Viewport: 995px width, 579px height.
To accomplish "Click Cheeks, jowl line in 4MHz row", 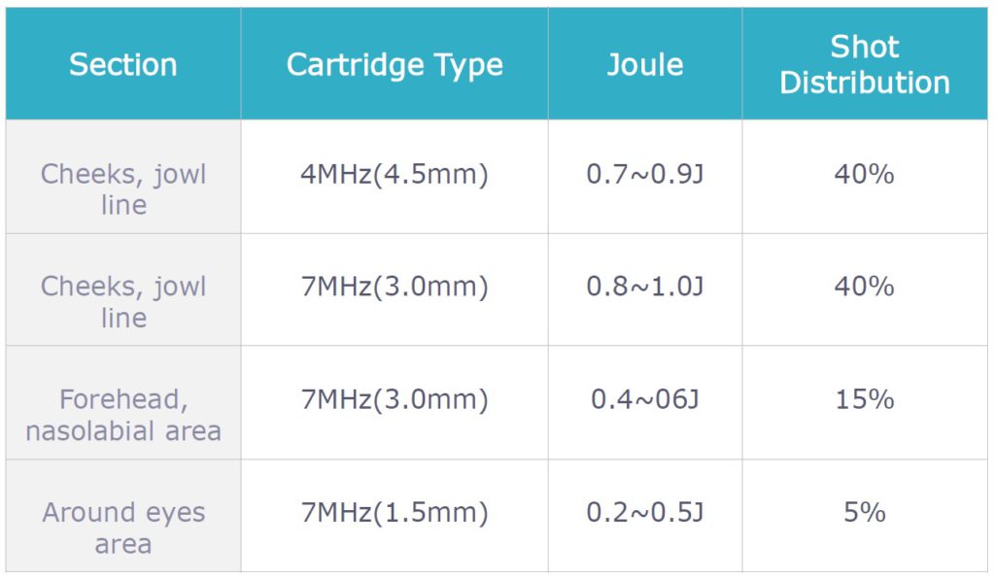I will (x=123, y=189).
